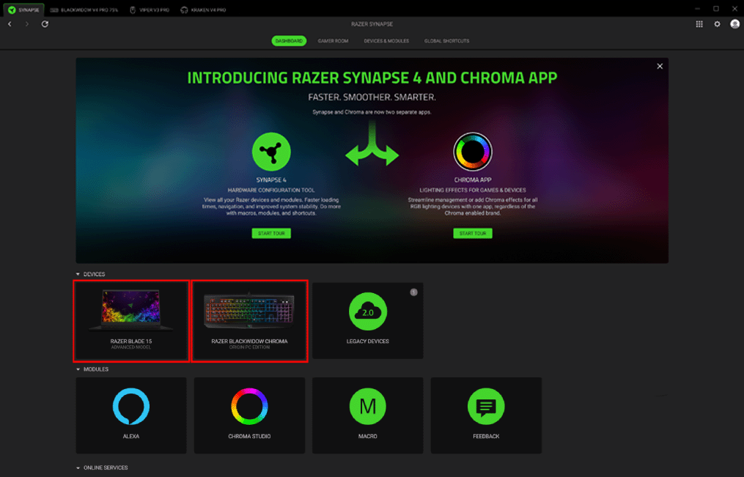Select the Kraken V4 Pro device tab
744x477 pixels.
[204, 10]
